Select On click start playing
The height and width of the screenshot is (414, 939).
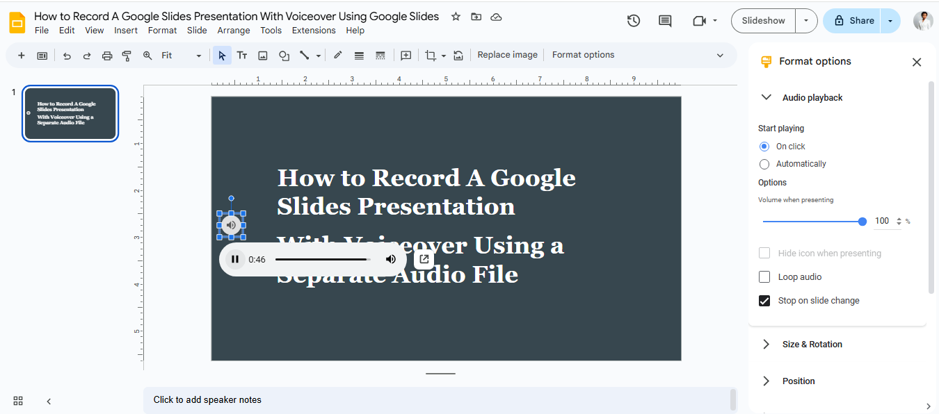[764, 147]
